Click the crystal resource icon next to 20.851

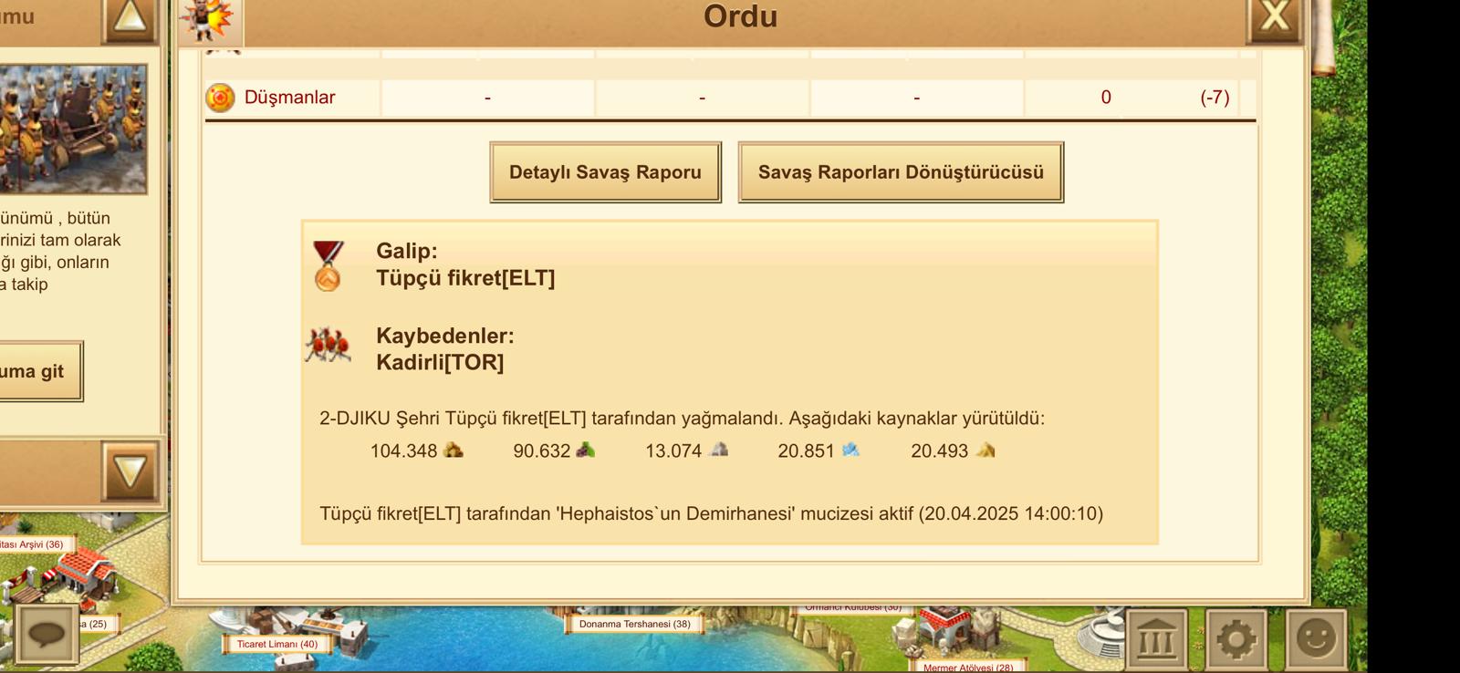[x=850, y=450]
